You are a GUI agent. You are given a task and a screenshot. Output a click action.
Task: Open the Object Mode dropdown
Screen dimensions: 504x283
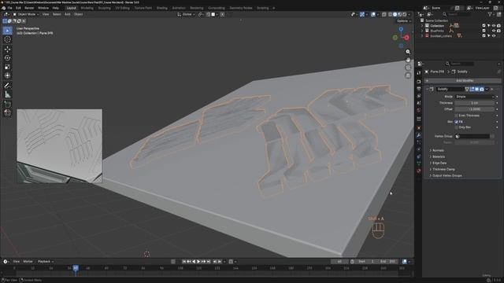pyautogui.click(x=26, y=14)
